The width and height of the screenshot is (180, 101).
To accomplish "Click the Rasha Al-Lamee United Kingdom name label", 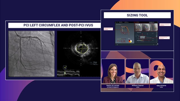I will (113, 86).
